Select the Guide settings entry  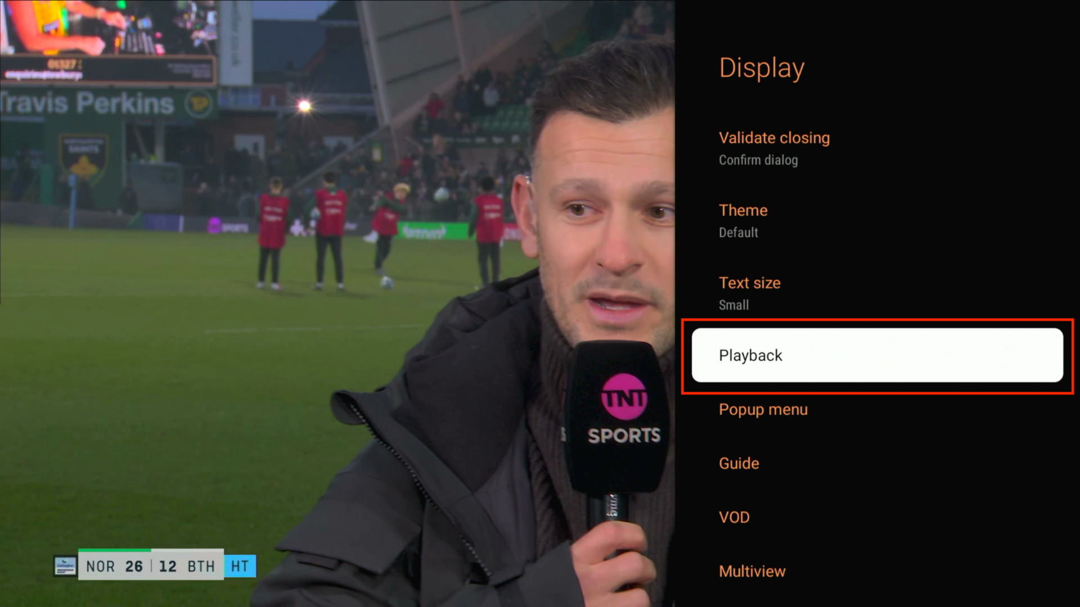[x=739, y=464]
